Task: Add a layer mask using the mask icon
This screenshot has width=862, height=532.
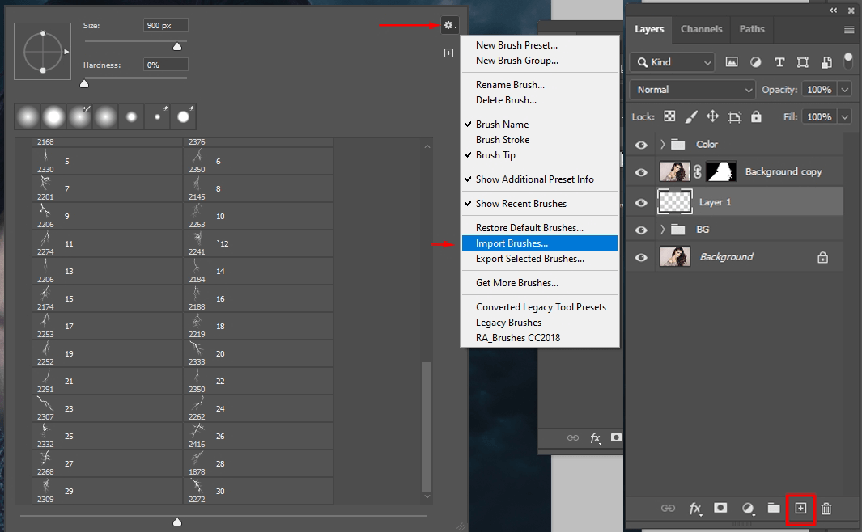Action: 720,509
